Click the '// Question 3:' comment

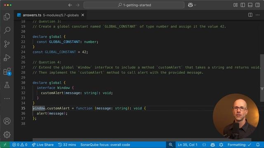47,21
